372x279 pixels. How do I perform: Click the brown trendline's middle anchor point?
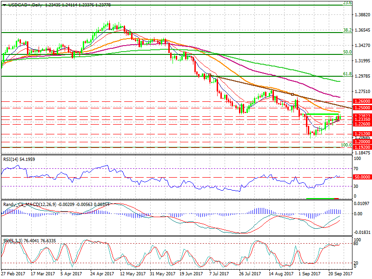292,94
